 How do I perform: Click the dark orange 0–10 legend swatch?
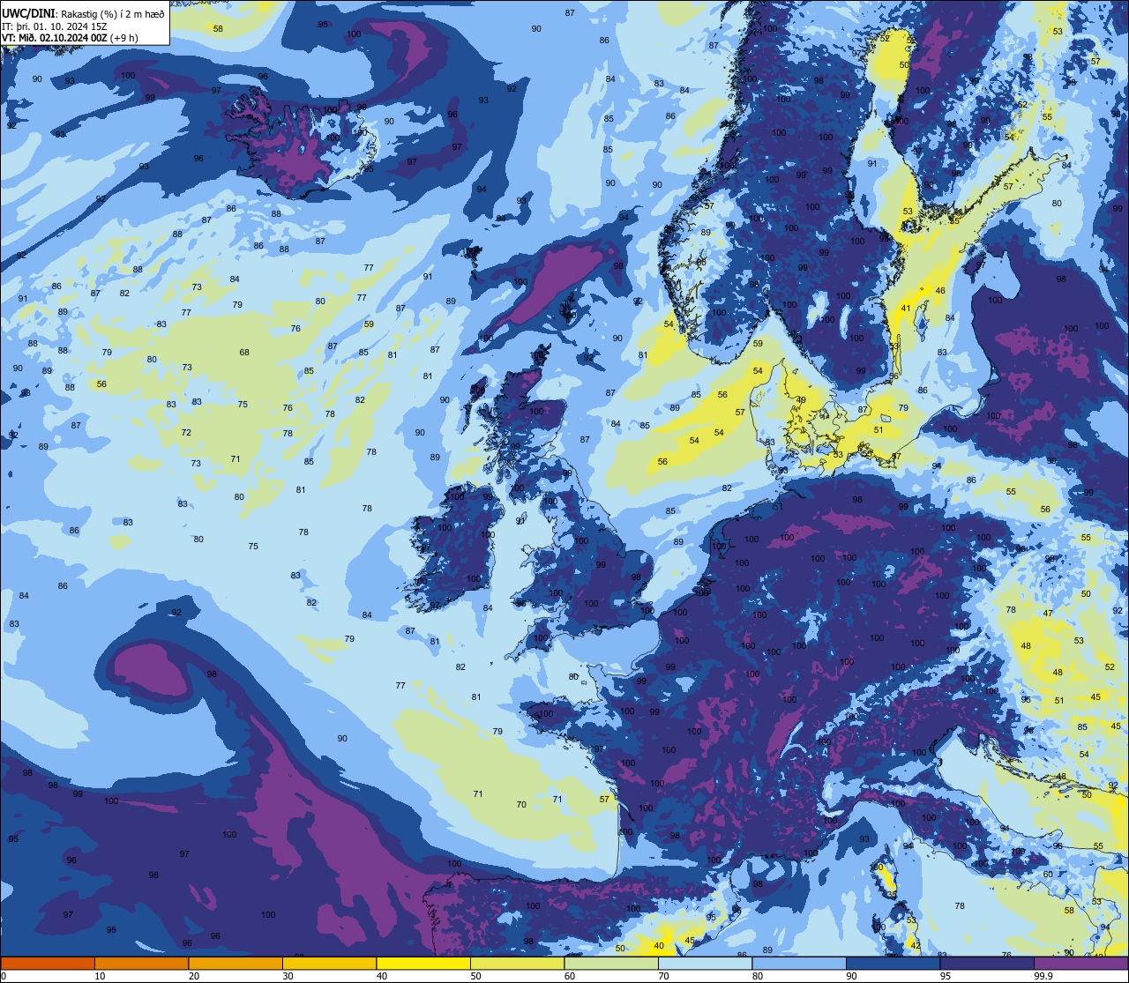point(48,964)
